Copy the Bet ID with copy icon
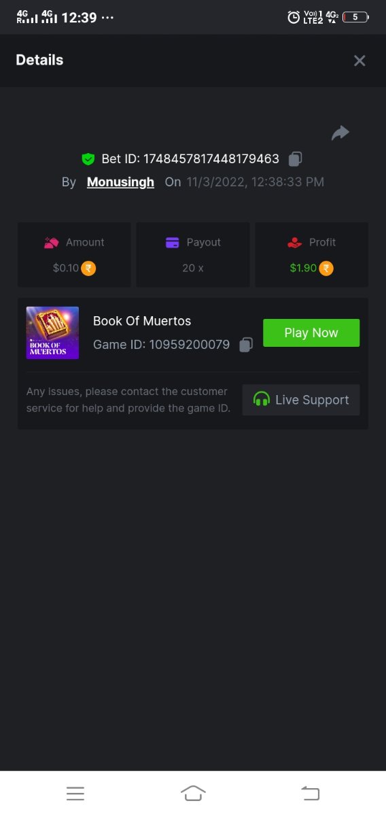The image size is (386, 816). [295, 159]
